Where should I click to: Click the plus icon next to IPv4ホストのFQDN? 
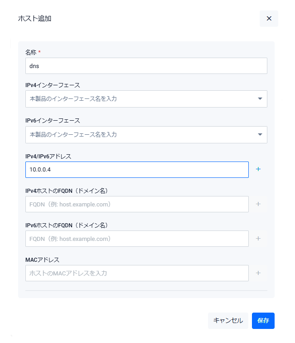258,204
